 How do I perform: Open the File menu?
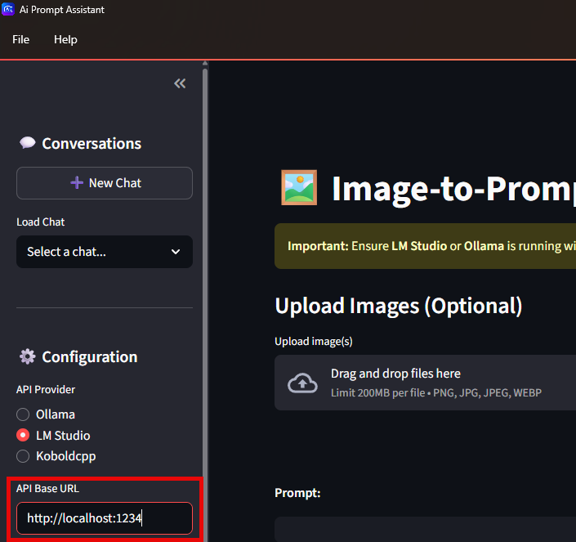click(x=20, y=39)
